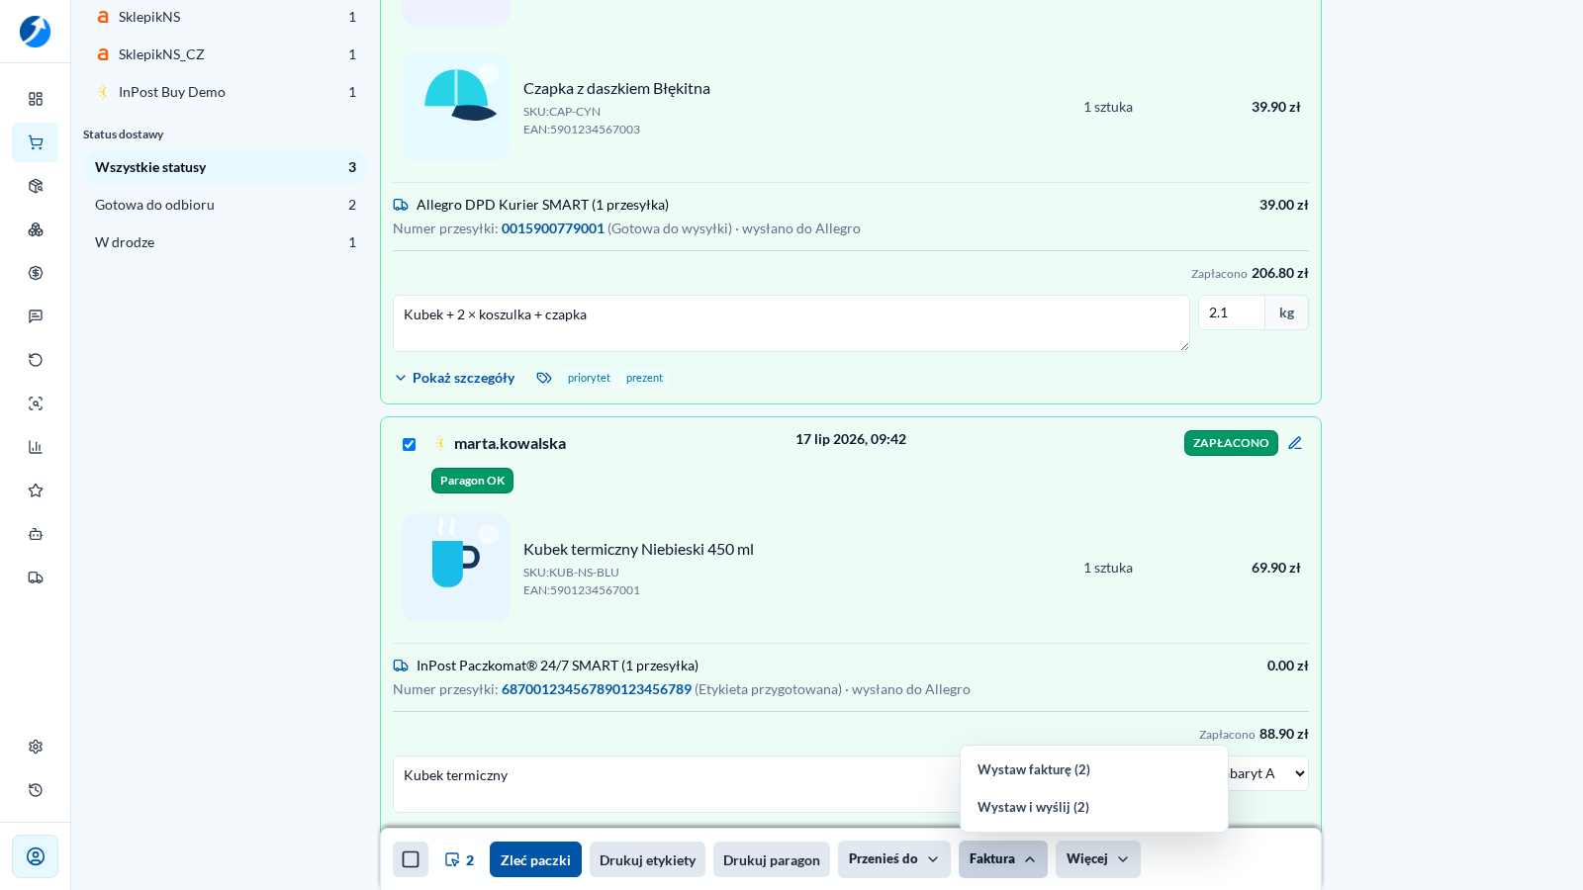
Task: Click the order date 17 lip 2026, 09:42
Action: (x=851, y=439)
